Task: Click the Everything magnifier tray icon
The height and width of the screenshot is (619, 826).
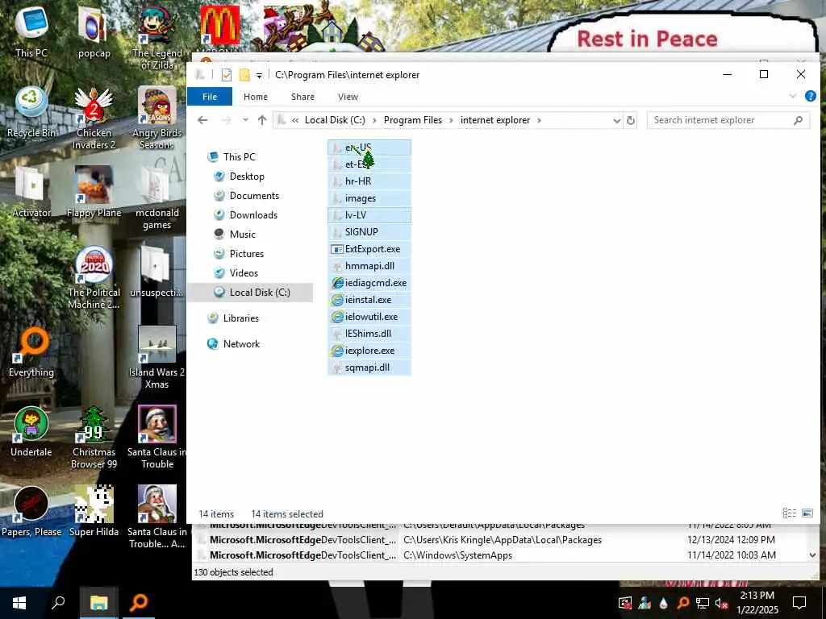Action: click(x=682, y=603)
